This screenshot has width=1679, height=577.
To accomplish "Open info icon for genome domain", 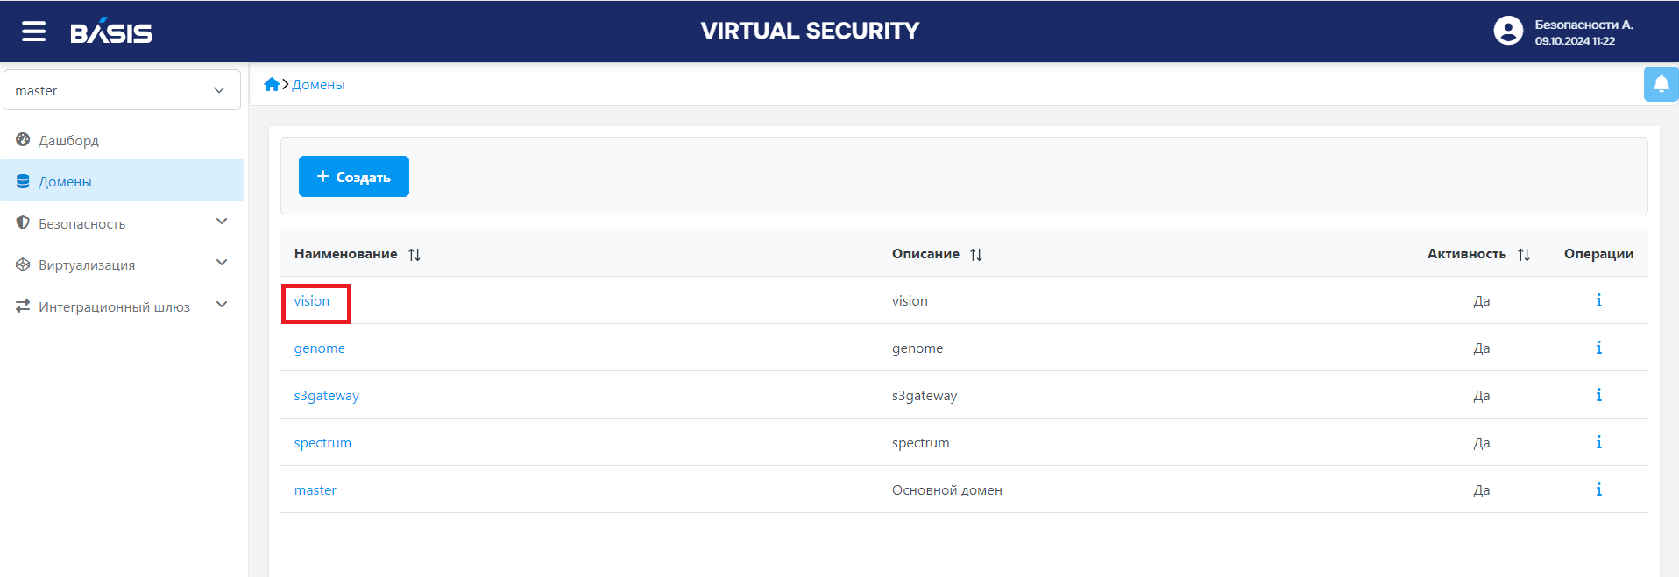I will 1598,348.
